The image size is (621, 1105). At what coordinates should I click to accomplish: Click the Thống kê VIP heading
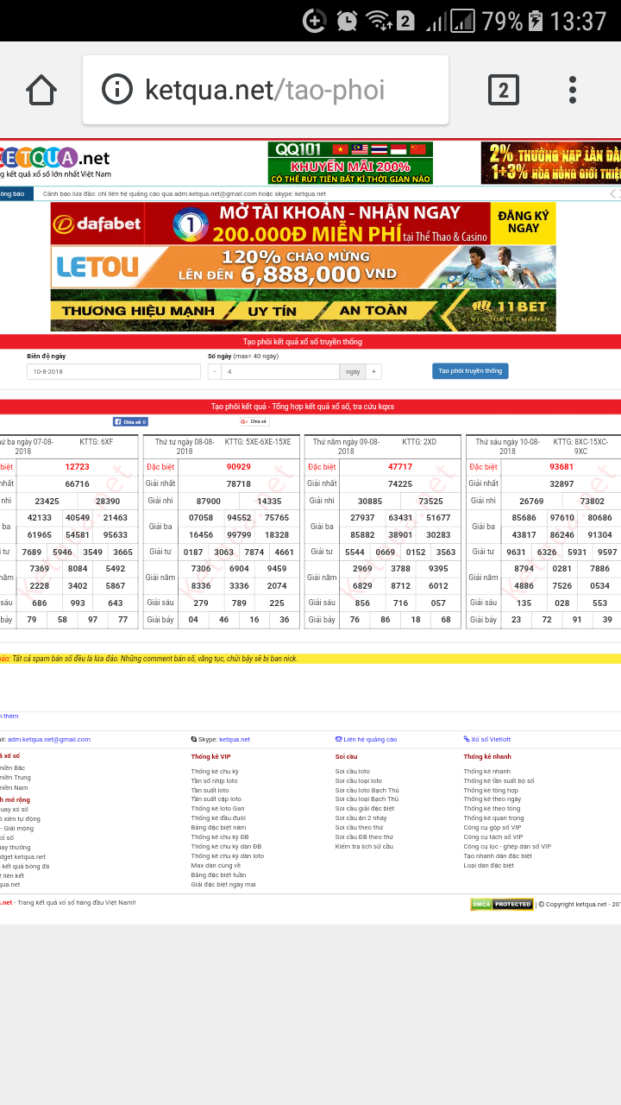(x=210, y=756)
